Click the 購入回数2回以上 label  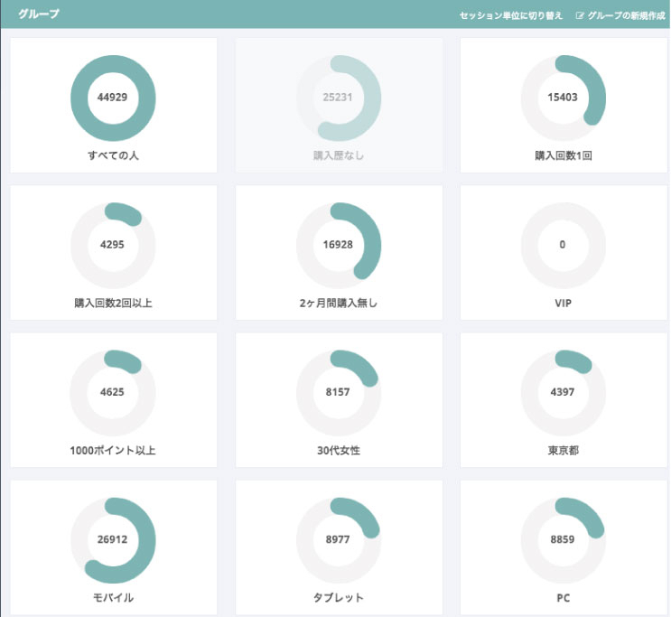pos(113,303)
